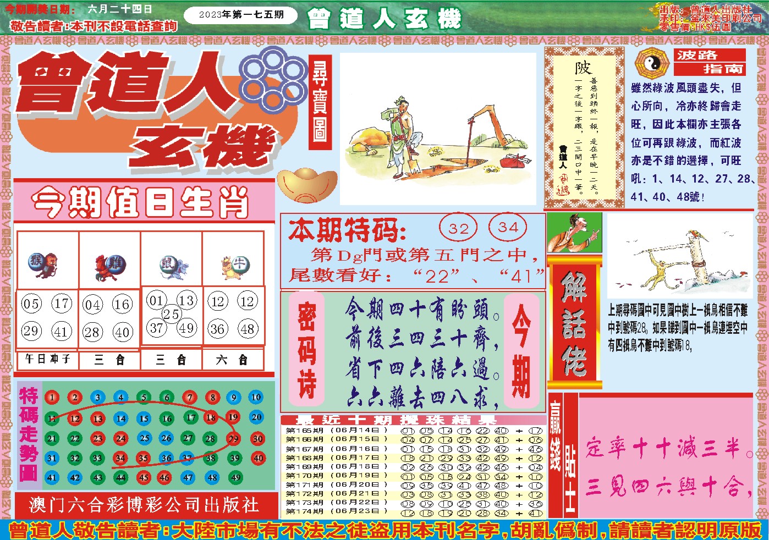Click the yin-yang bagua icon beside 波路指南
The image size is (769, 540).
click(x=651, y=63)
